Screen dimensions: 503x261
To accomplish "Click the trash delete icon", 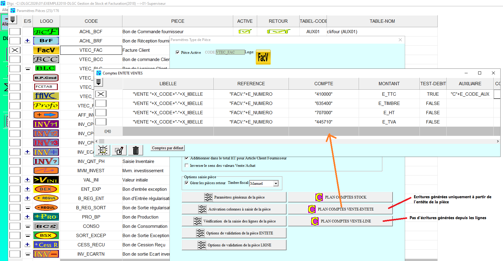I will coord(136,150).
